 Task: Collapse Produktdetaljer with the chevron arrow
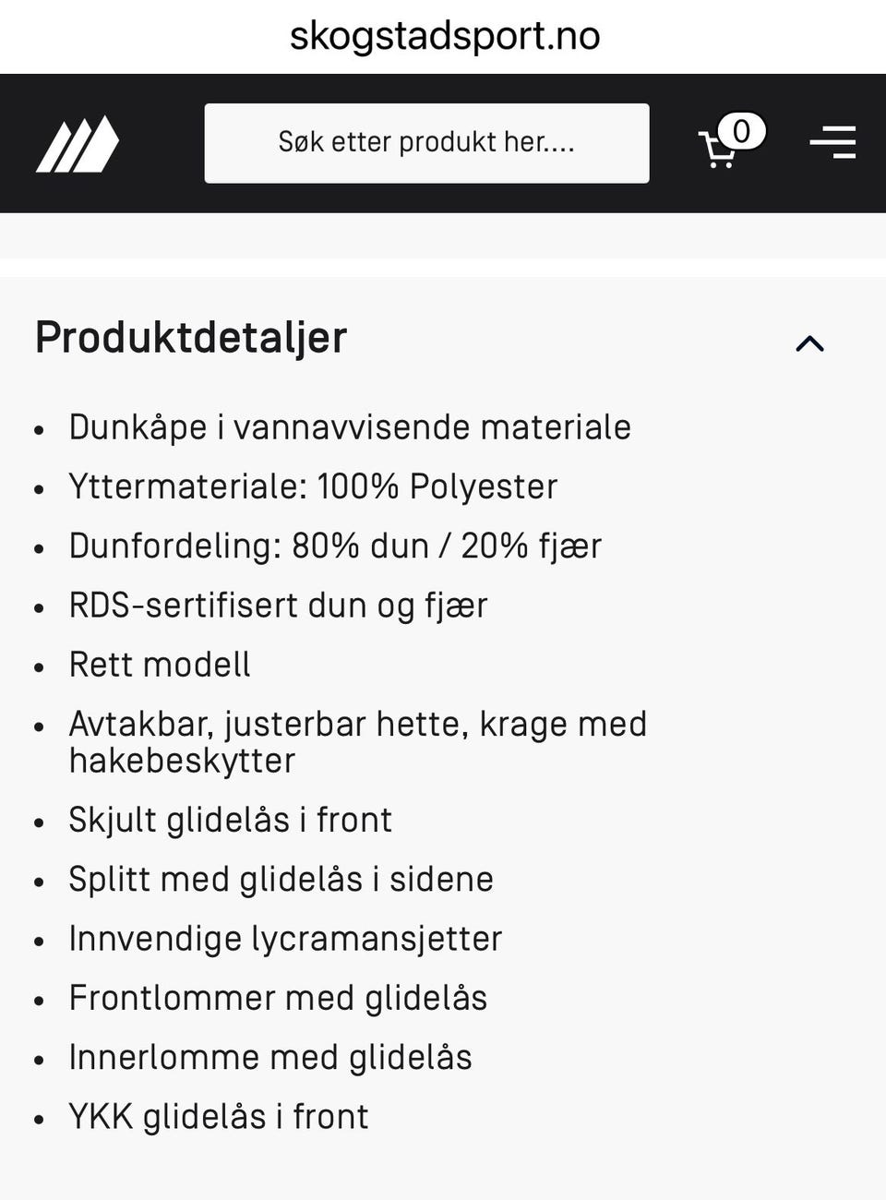click(809, 343)
